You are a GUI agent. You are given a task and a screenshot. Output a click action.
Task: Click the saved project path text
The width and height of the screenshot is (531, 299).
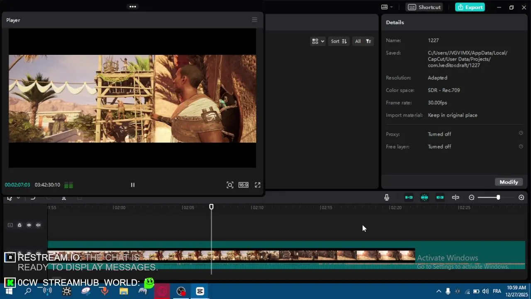pyautogui.click(x=468, y=59)
